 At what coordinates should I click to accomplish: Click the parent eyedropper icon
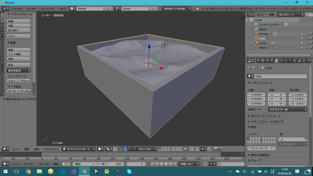(305, 139)
